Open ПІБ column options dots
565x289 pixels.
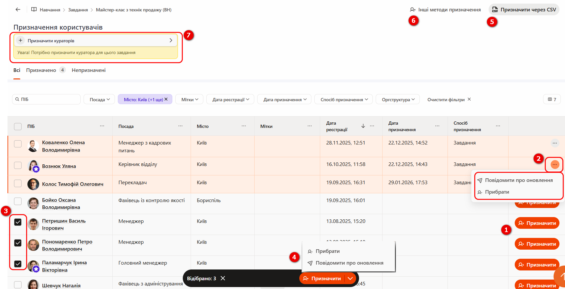[102, 126]
